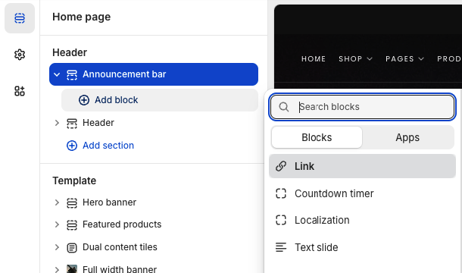Open theme settings gear icon
Viewport: 462px width, 273px height.
20,55
